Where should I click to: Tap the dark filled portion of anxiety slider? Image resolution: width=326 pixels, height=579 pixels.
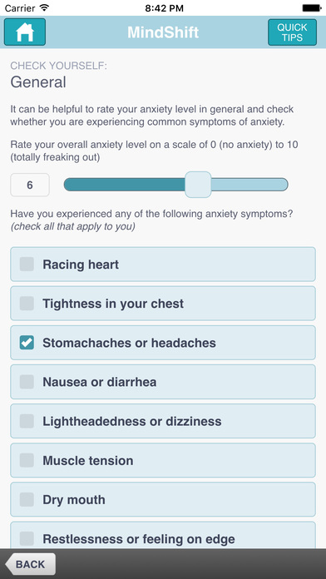pyautogui.click(x=124, y=185)
